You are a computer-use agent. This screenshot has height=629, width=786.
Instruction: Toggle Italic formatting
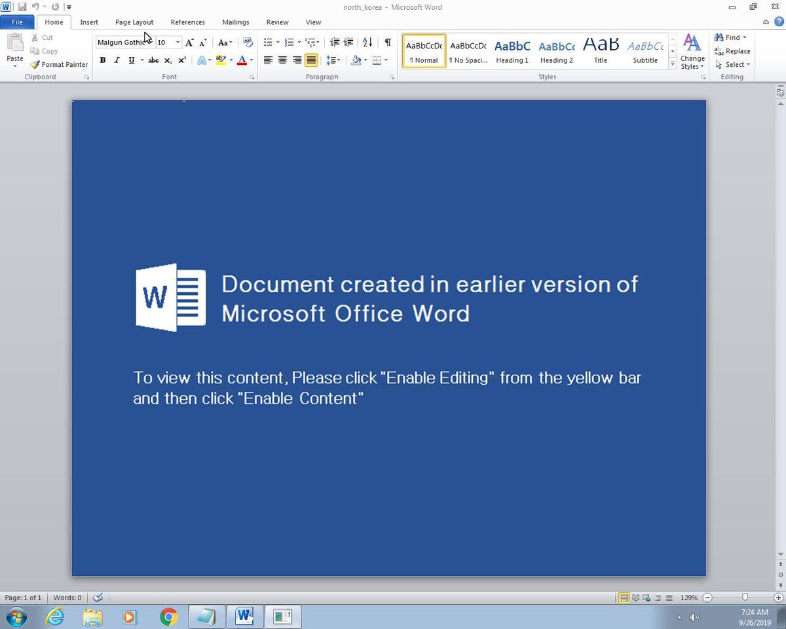117,60
